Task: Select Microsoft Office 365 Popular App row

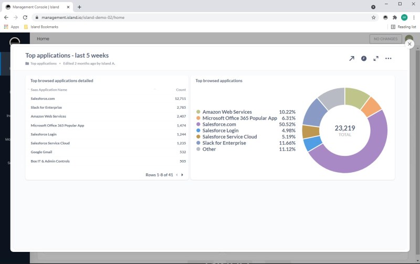Action: pyautogui.click(x=108, y=125)
